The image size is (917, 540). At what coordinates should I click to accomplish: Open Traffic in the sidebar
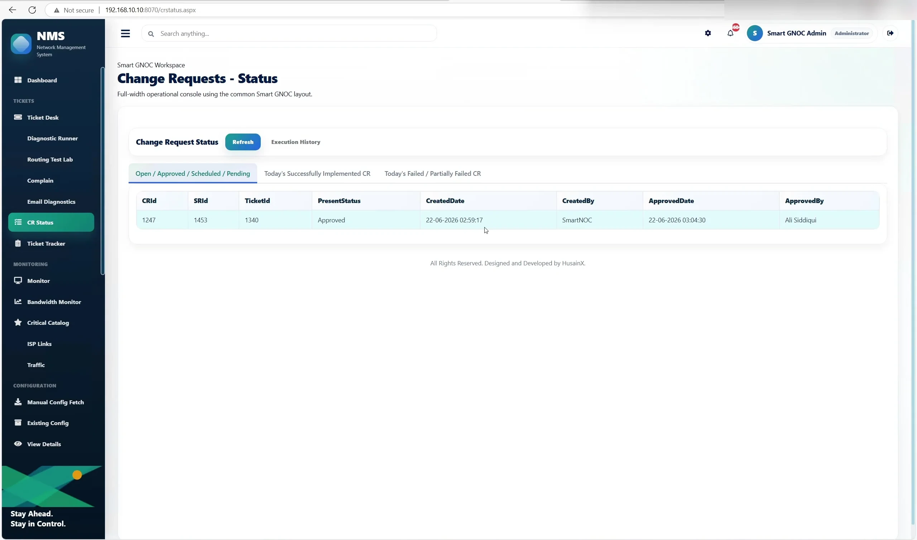tap(36, 365)
